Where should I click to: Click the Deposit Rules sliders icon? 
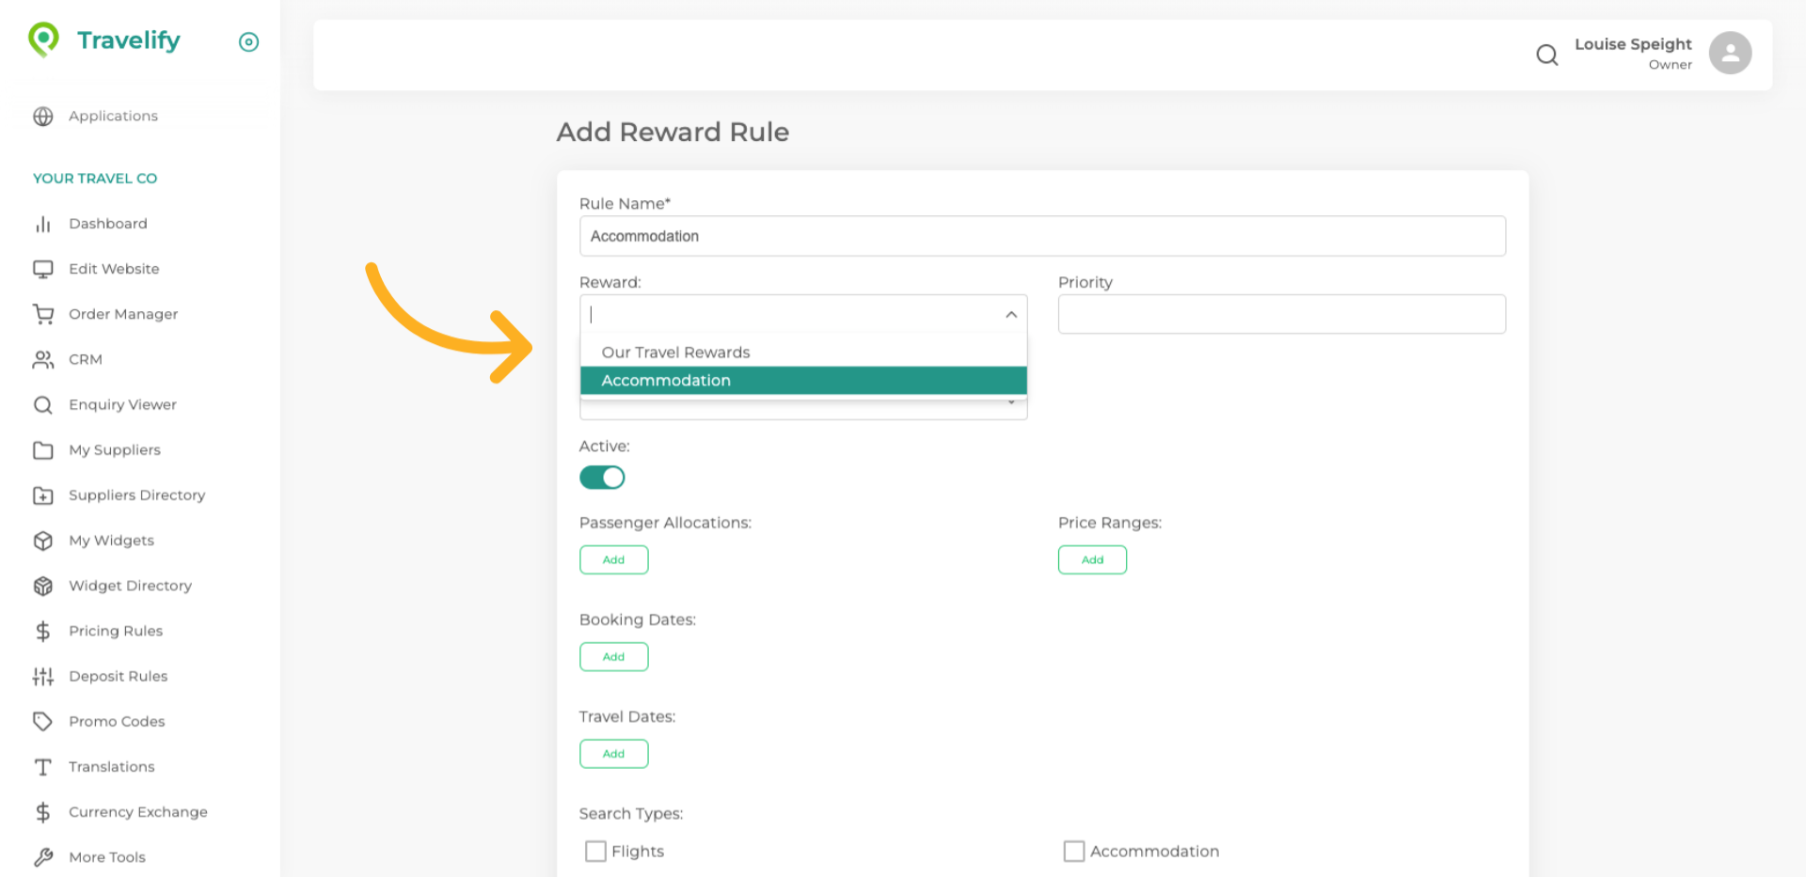coord(43,676)
